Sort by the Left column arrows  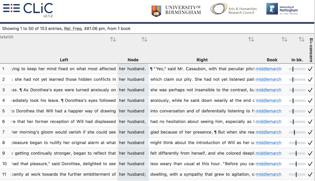[113, 39]
